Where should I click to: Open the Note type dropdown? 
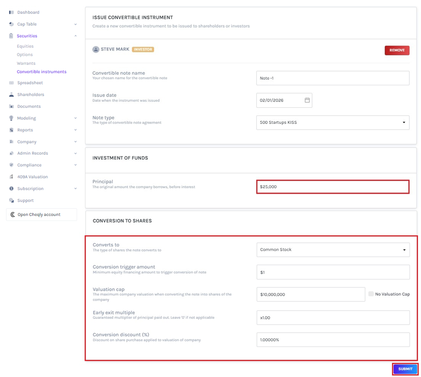click(332, 123)
